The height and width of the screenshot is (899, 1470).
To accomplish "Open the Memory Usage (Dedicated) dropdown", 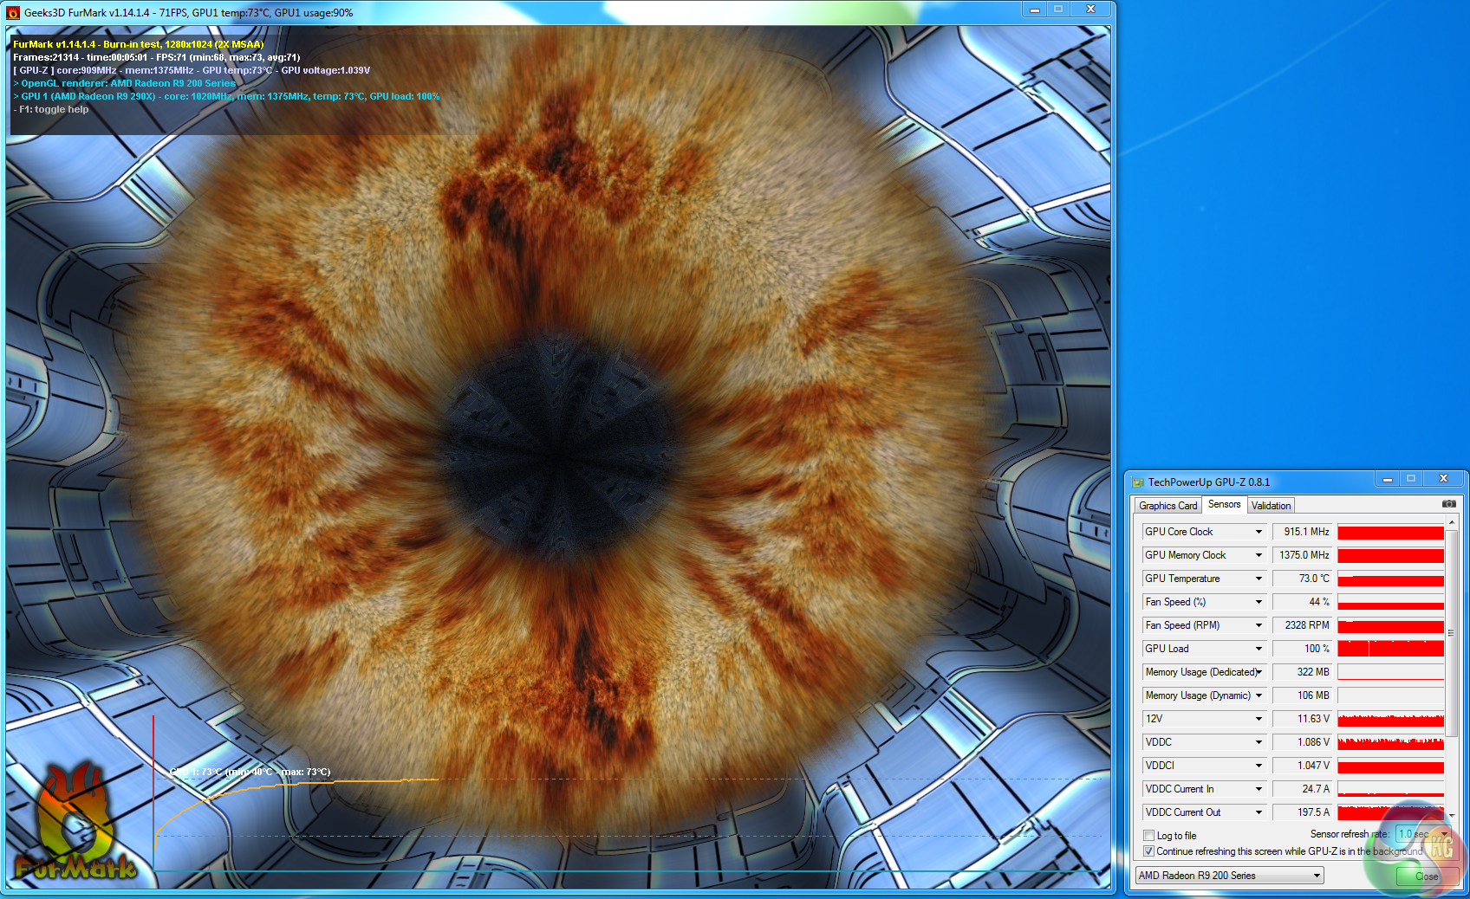I will 1259,672.
